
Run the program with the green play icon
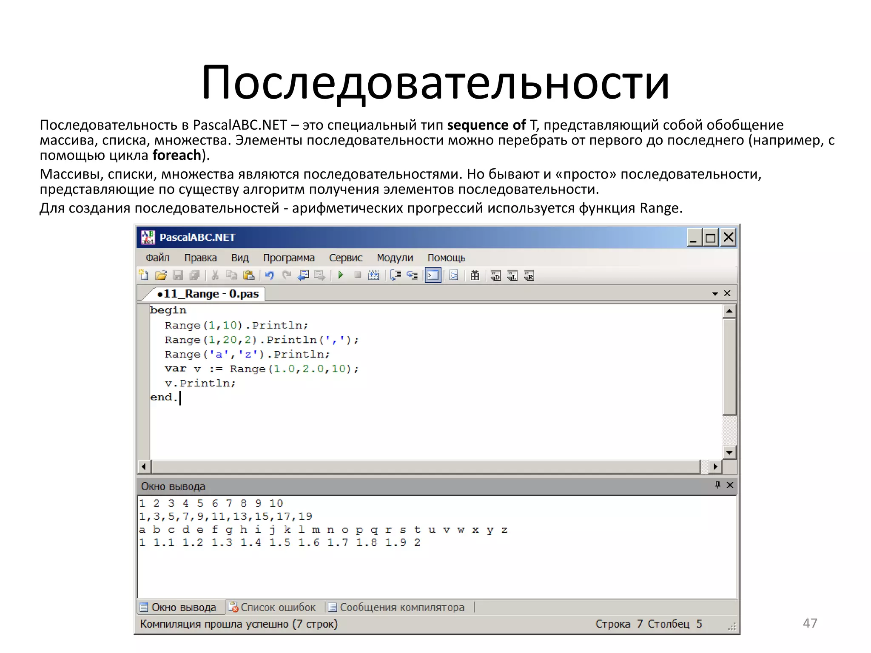(341, 275)
